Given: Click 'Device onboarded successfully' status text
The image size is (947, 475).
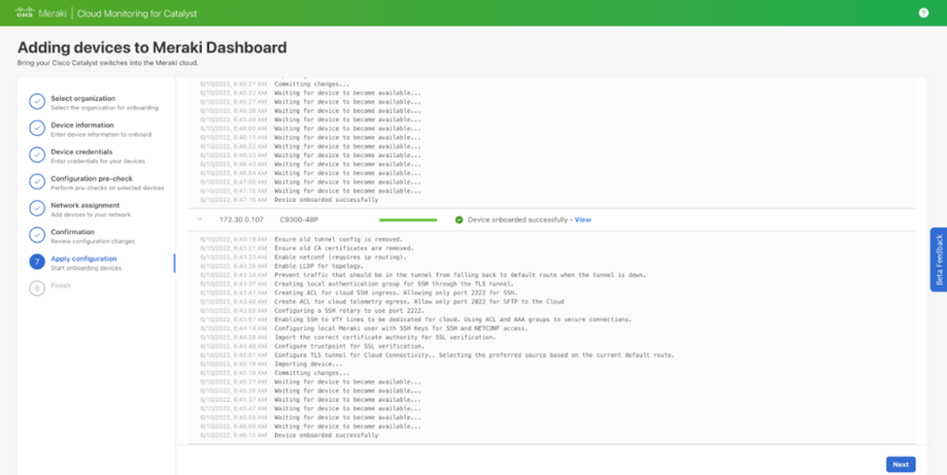Looking at the screenshot, I should (x=518, y=220).
